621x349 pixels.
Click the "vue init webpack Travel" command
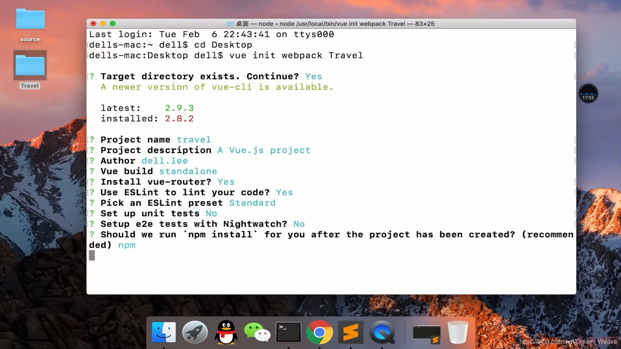[x=296, y=55]
